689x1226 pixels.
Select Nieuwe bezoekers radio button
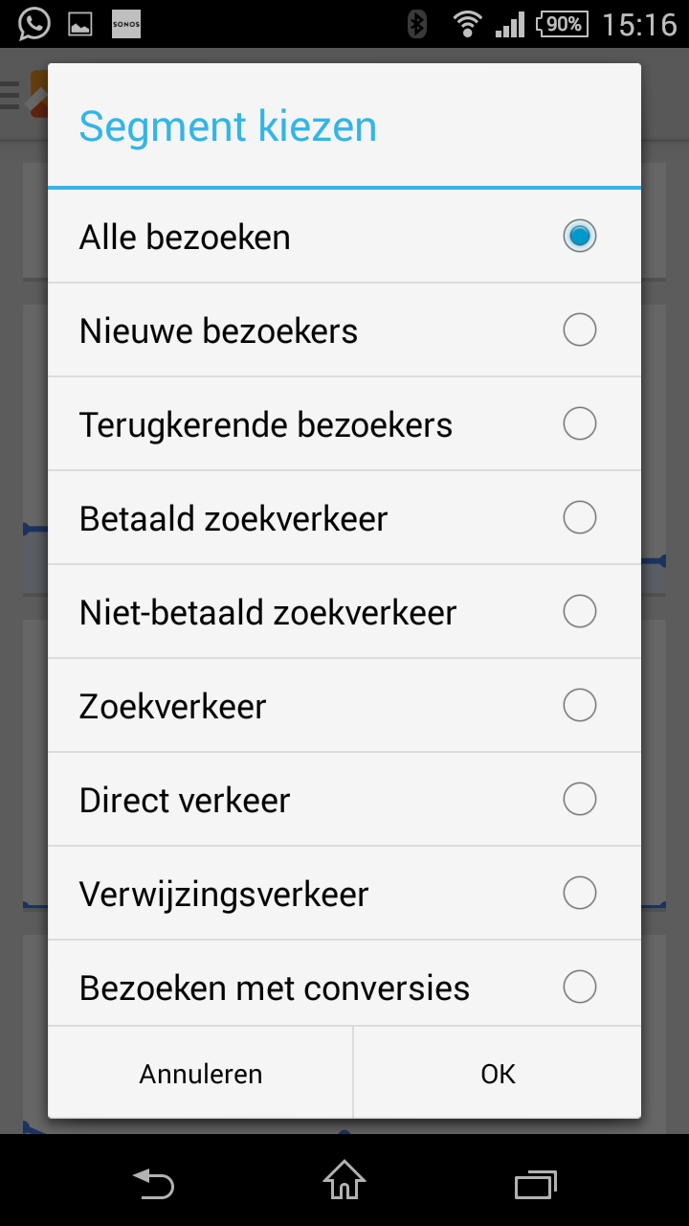(579, 329)
